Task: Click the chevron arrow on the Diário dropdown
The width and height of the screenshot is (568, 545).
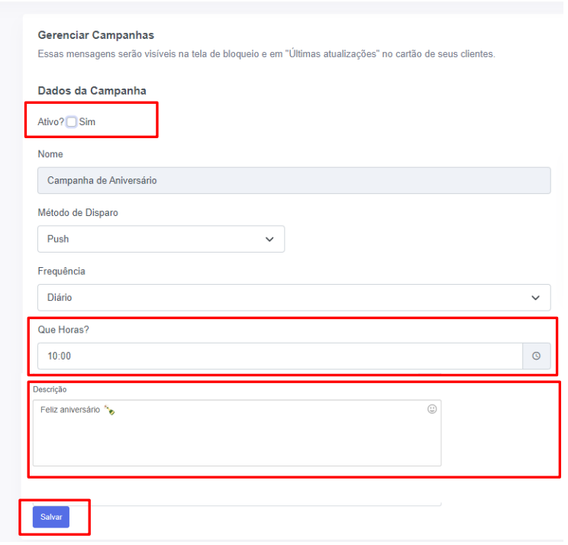Action: [x=535, y=298]
